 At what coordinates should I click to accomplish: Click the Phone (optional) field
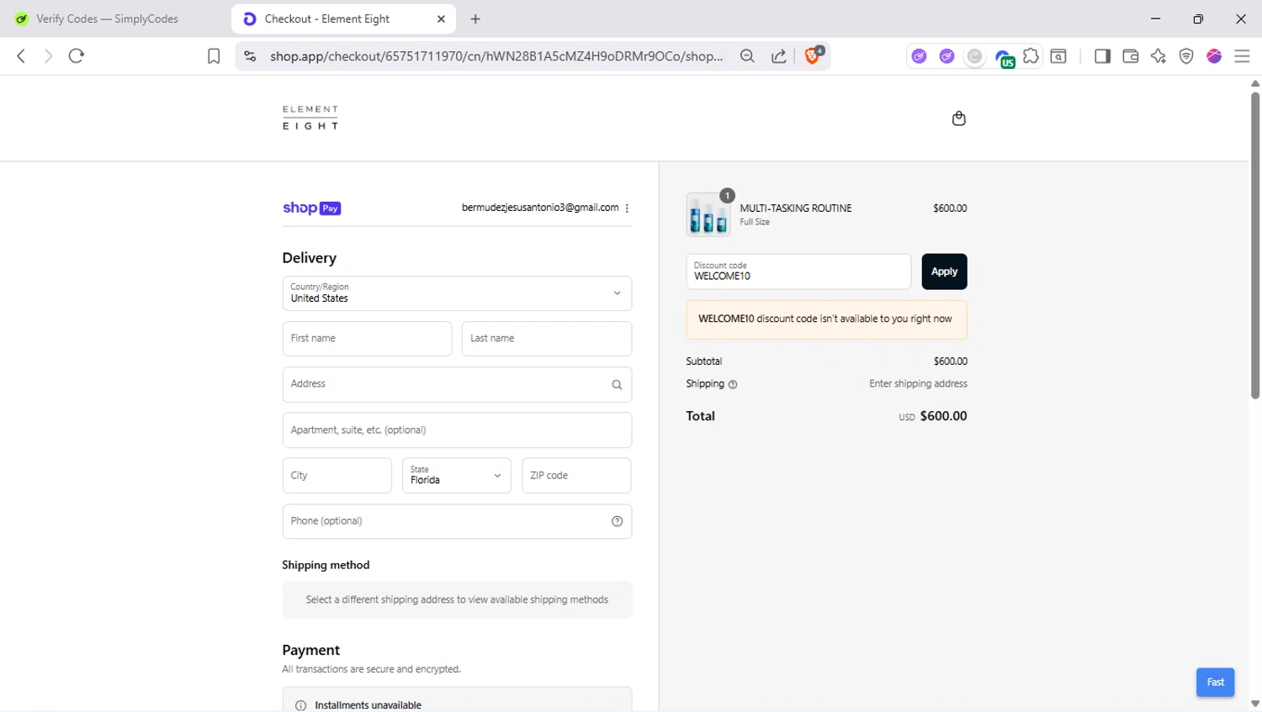[457, 521]
